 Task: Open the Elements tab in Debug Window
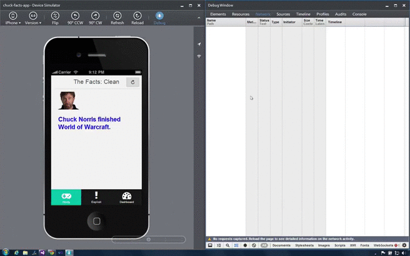point(217,14)
